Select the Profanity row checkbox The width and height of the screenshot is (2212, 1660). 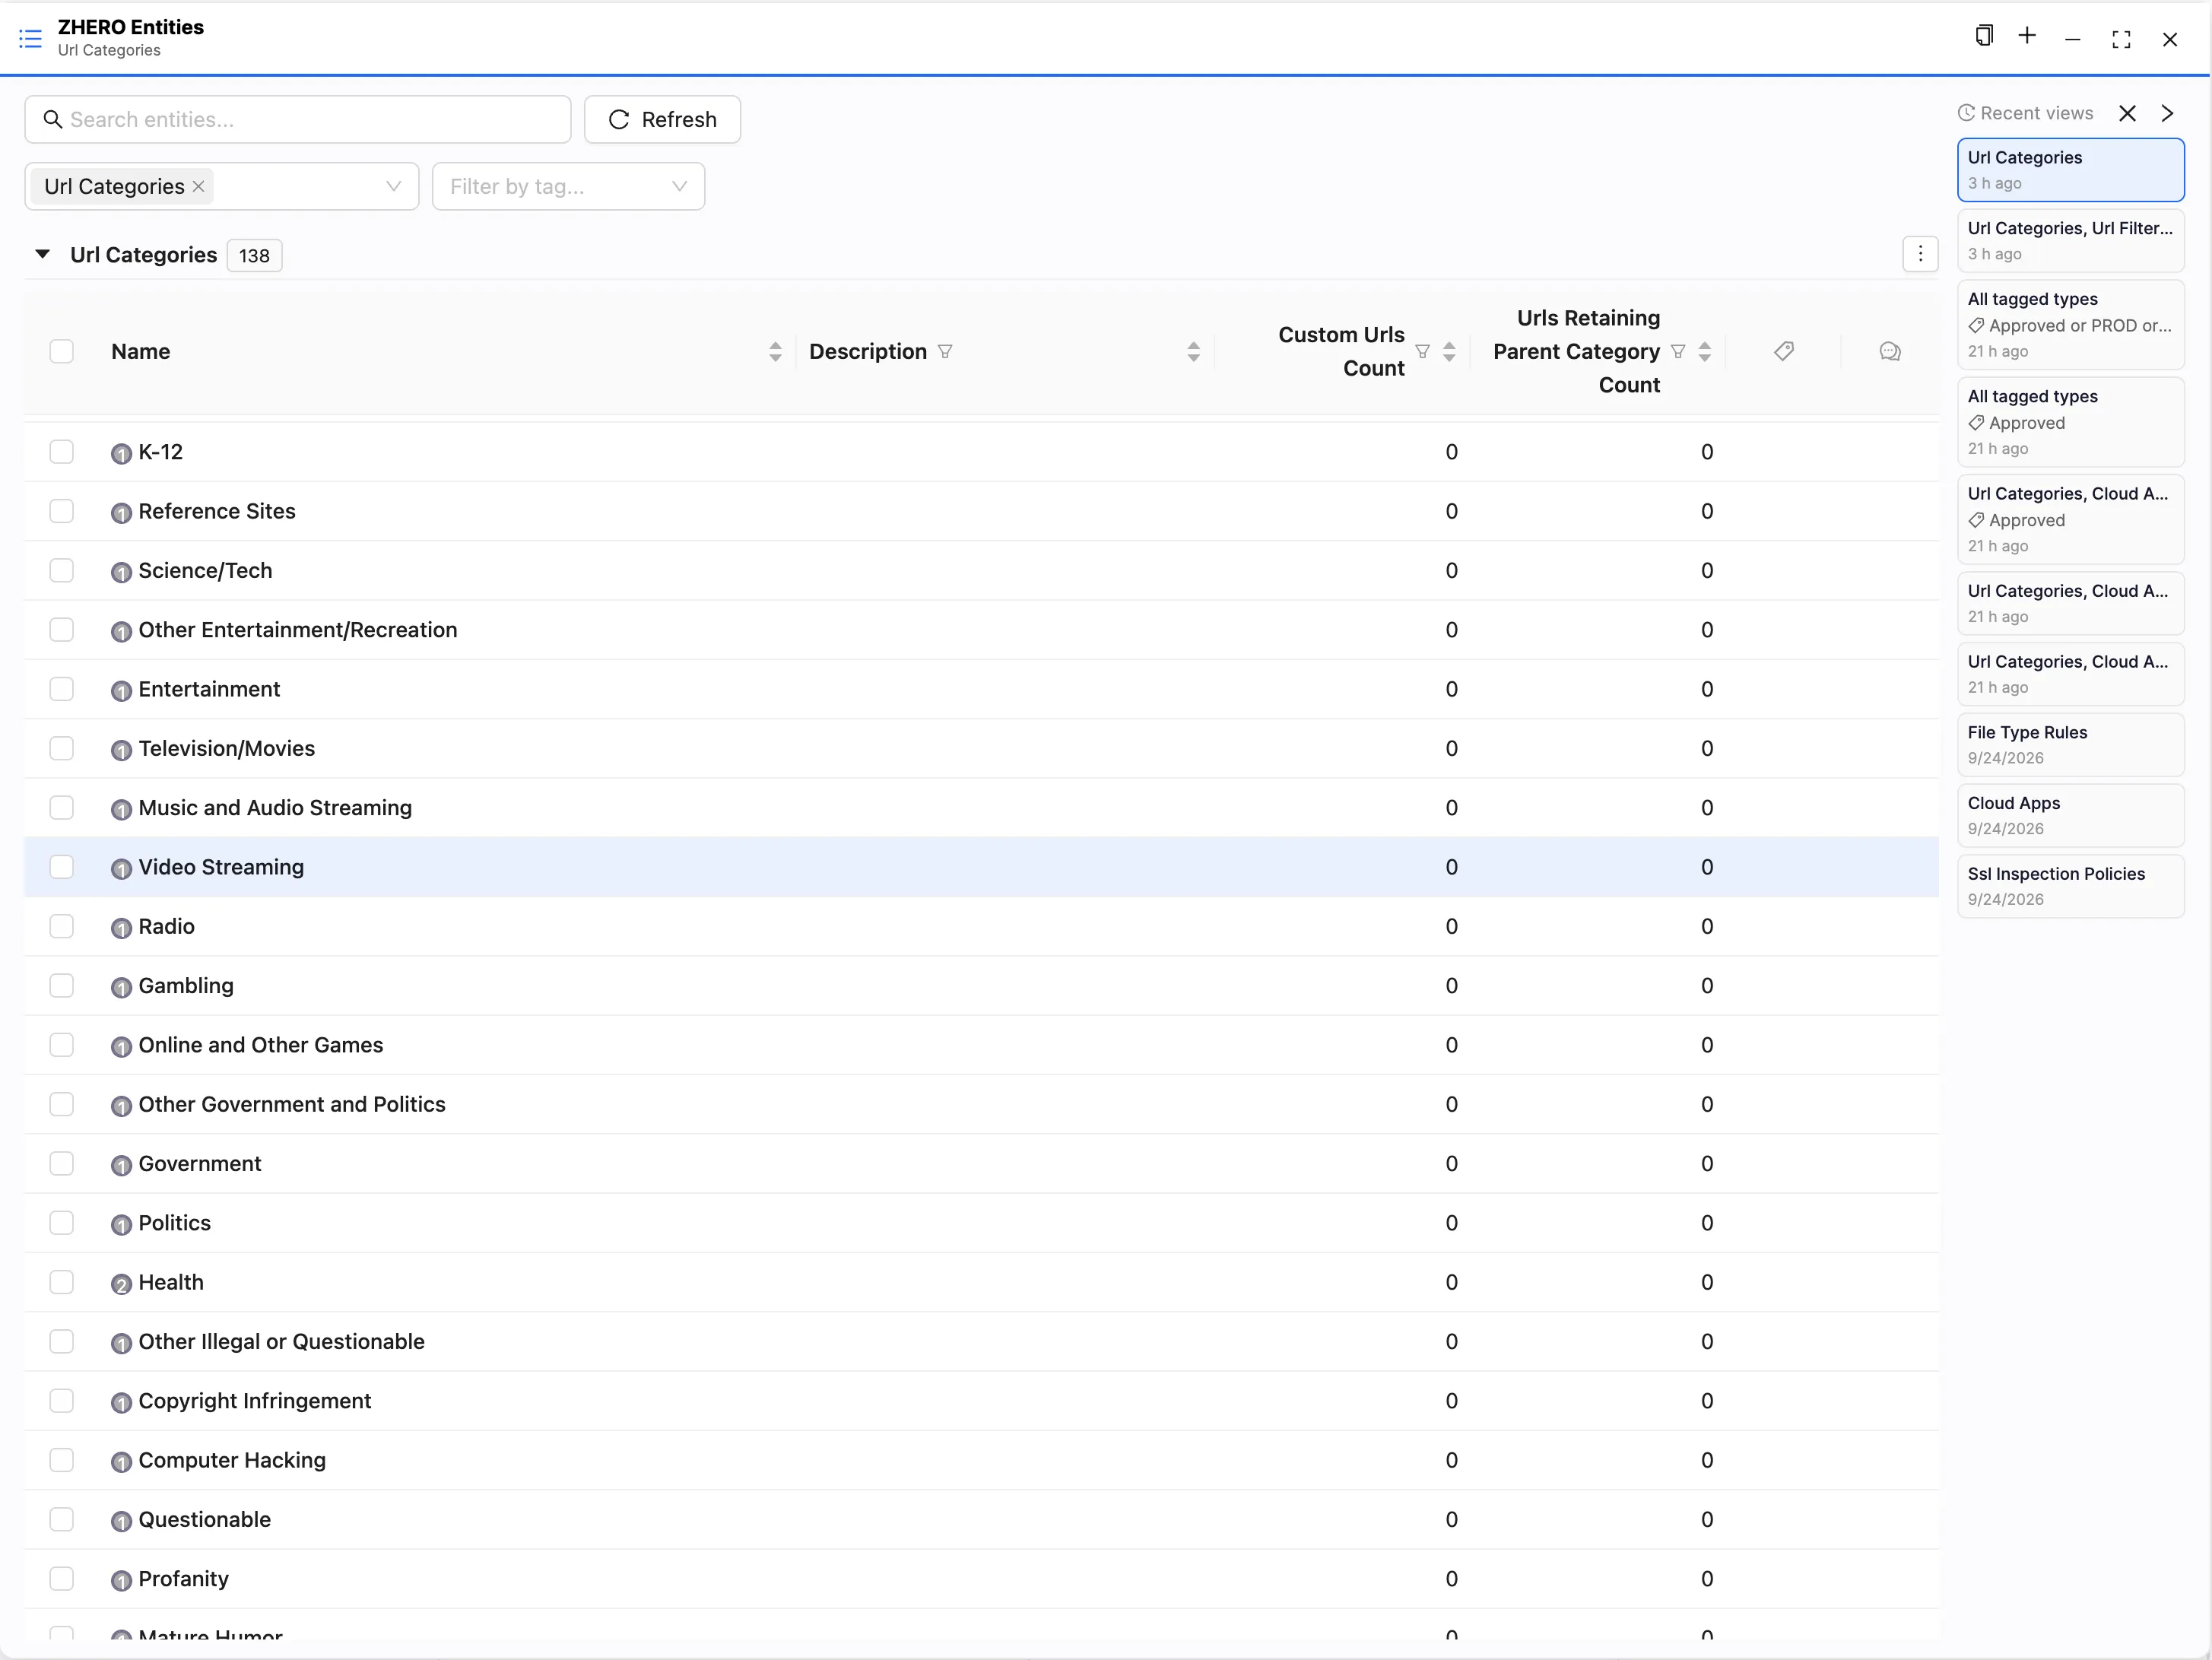coord(62,1579)
